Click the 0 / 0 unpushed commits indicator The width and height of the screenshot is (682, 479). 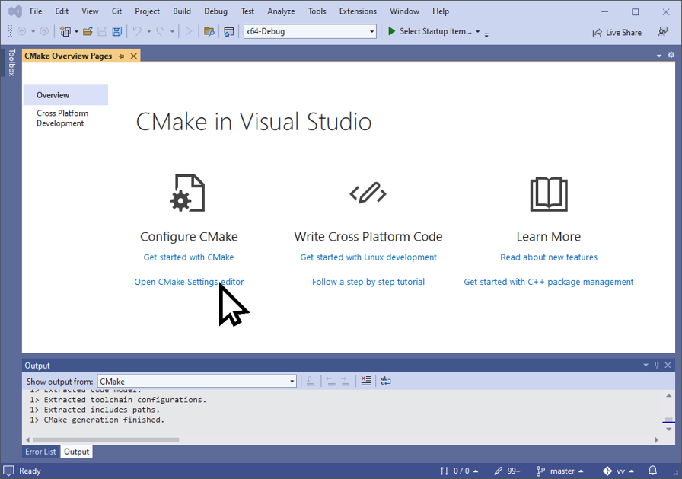(458, 471)
